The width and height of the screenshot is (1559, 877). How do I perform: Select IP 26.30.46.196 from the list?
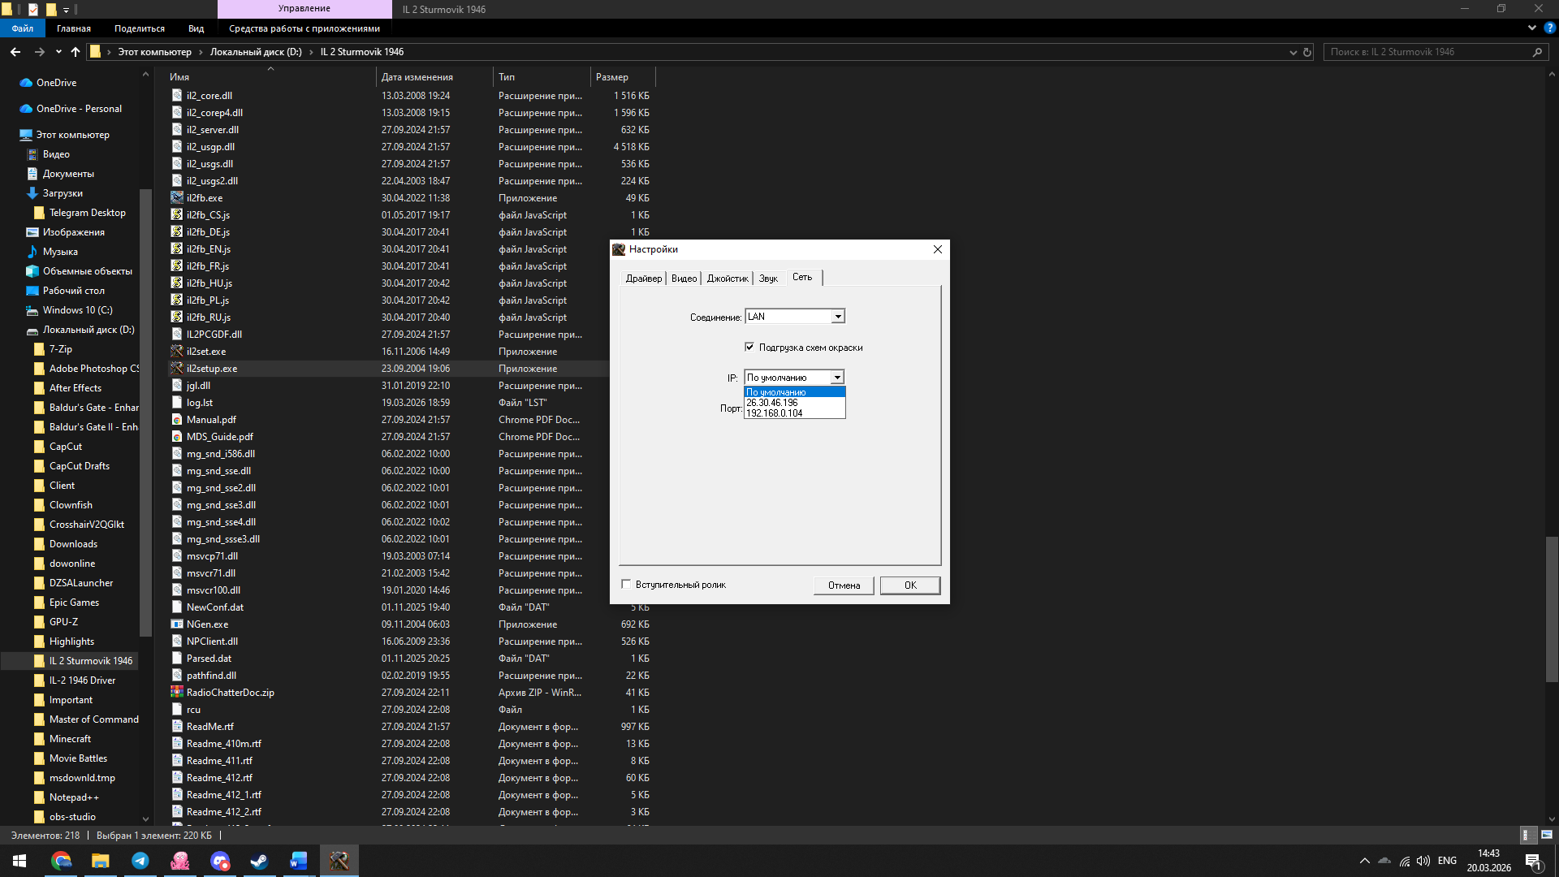coord(773,403)
